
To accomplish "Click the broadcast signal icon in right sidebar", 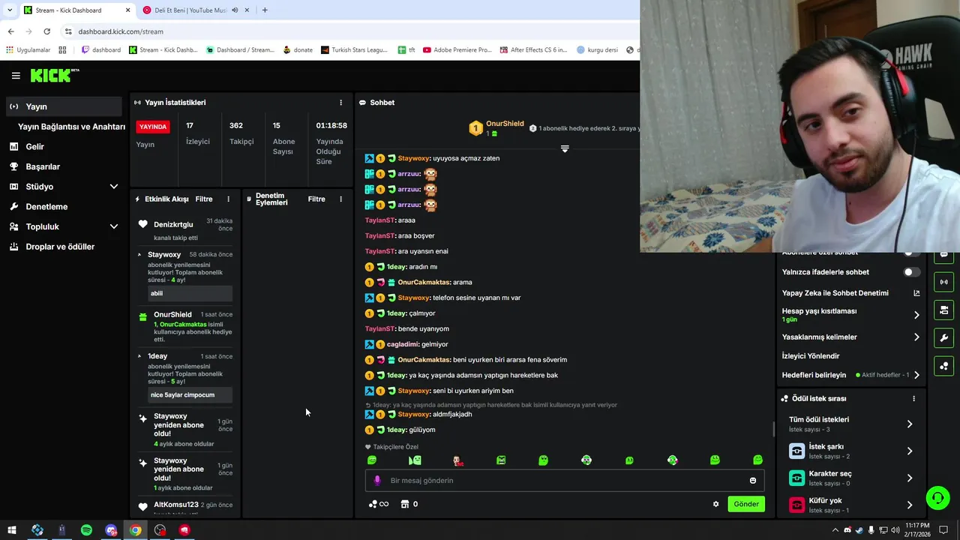I will (x=943, y=282).
